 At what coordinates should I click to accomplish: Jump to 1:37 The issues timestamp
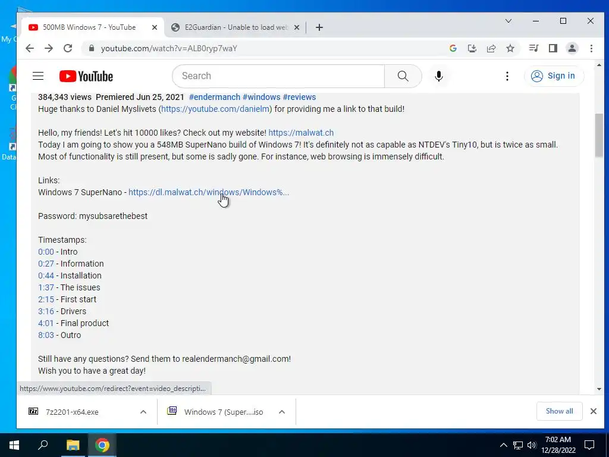[x=46, y=287]
